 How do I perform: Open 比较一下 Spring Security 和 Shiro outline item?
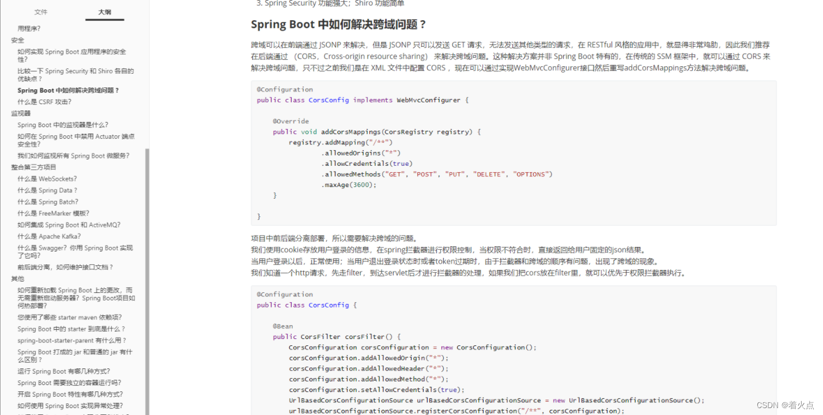click(75, 75)
